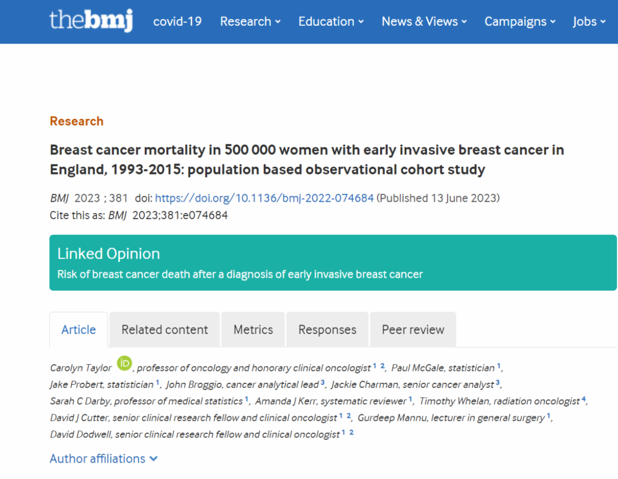This screenshot has height=479, width=618.
Task: Switch to the Related content tab
Action: point(165,330)
